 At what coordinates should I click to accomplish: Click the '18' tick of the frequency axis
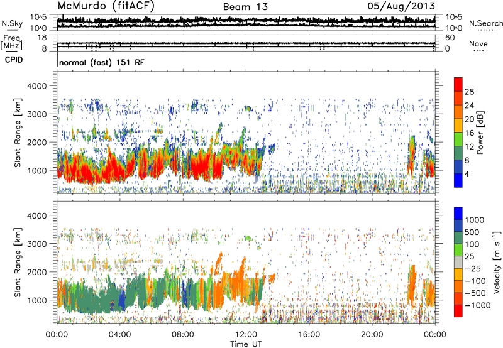[42, 38]
